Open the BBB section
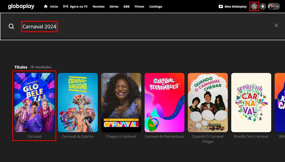 pos(127,7)
